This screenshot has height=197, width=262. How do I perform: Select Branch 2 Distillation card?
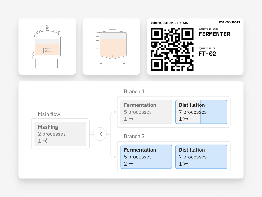pyautogui.click(x=201, y=157)
